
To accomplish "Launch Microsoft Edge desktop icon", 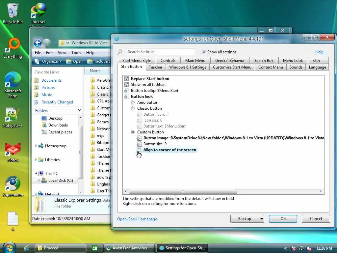I will pyautogui.click(x=13, y=85).
